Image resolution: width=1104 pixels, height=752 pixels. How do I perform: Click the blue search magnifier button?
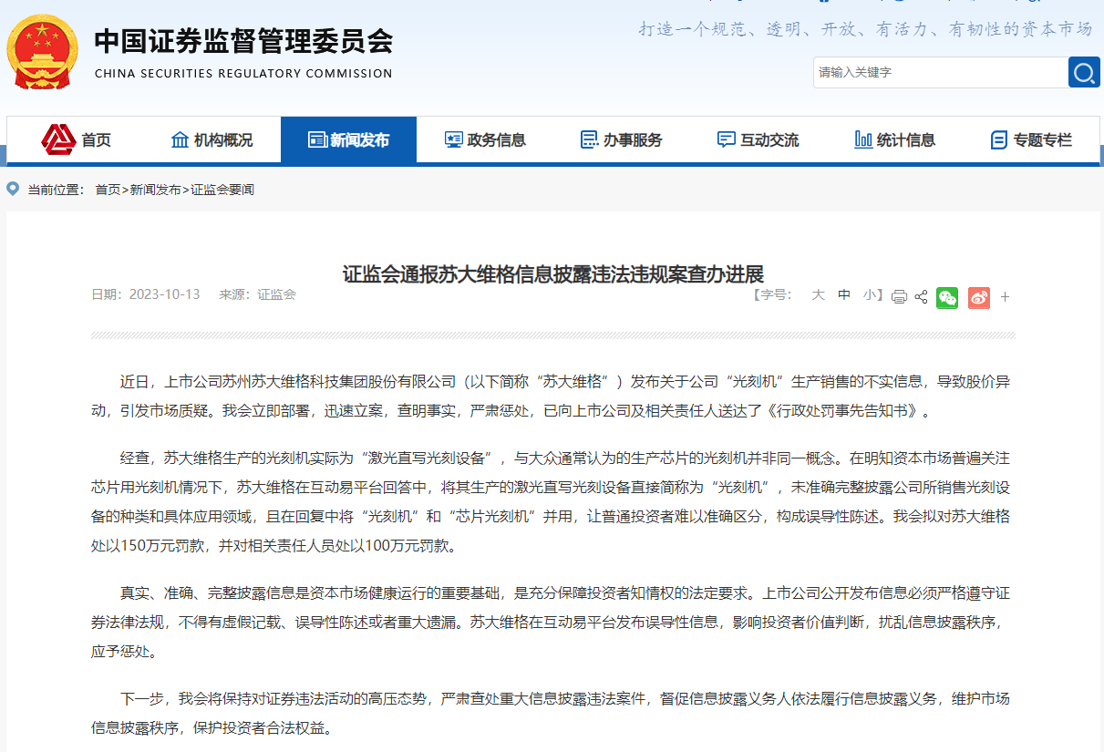(x=1084, y=72)
